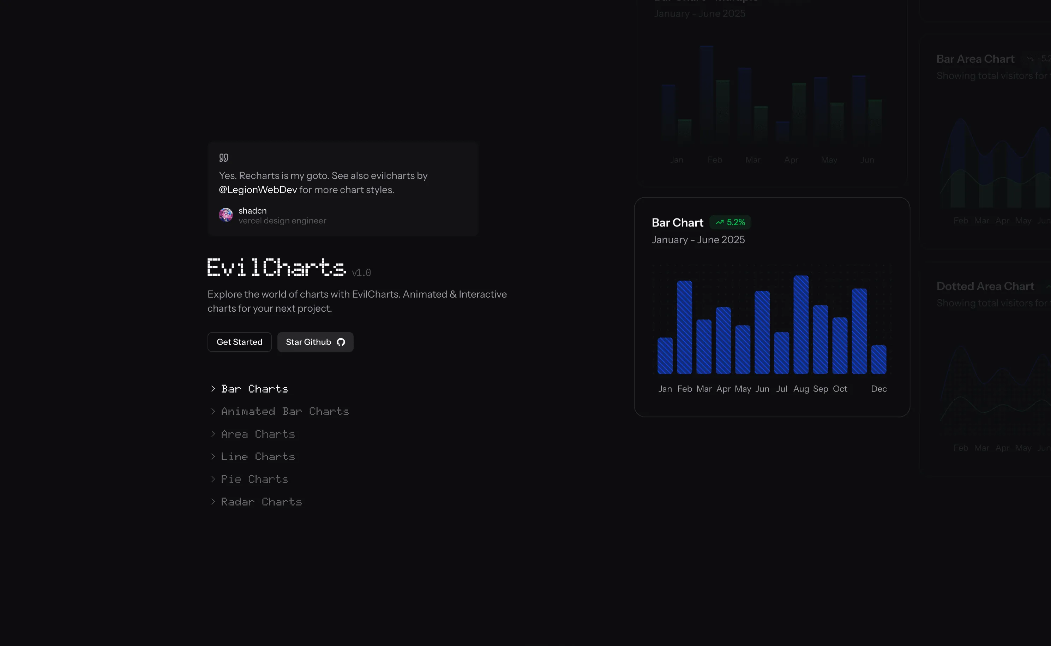Select the Line Charts category

click(x=258, y=457)
